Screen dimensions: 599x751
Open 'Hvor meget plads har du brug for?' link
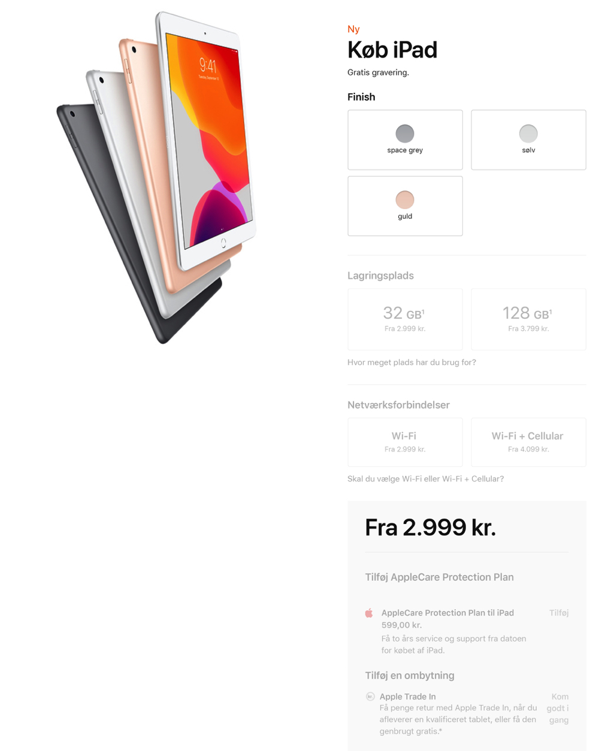(412, 362)
